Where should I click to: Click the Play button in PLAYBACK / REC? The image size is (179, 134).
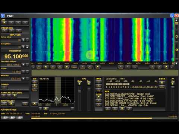(12, 117)
